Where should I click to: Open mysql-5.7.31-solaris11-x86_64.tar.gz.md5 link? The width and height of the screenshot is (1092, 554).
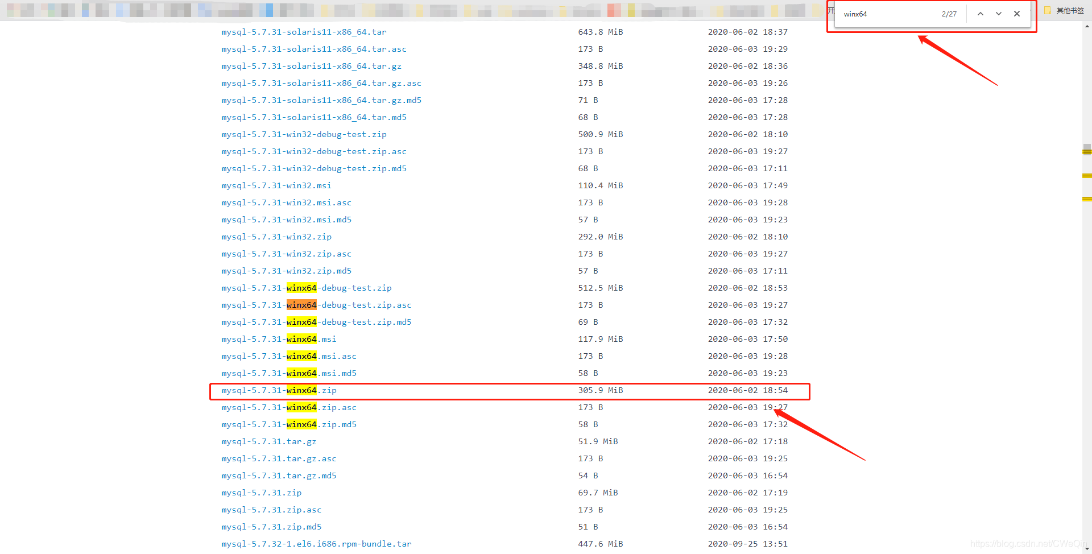pyautogui.click(x=321, y=100)
